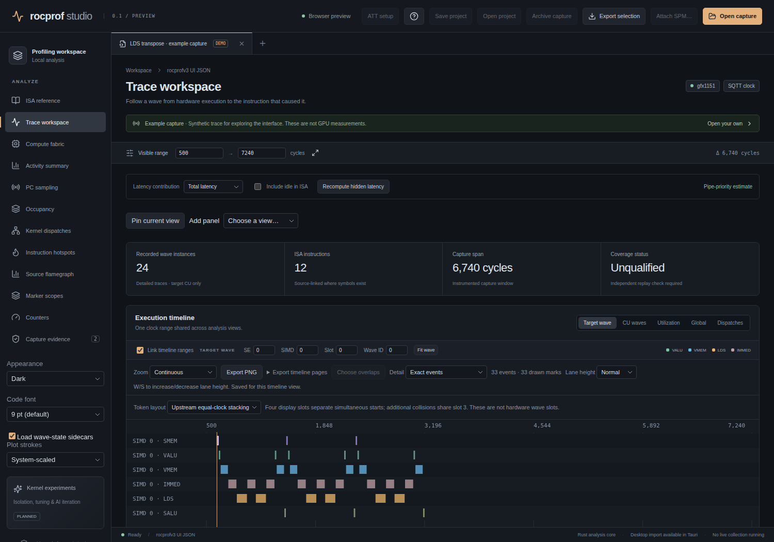Click the first SMEM marker in the timeline

click(x=218, y=440)
